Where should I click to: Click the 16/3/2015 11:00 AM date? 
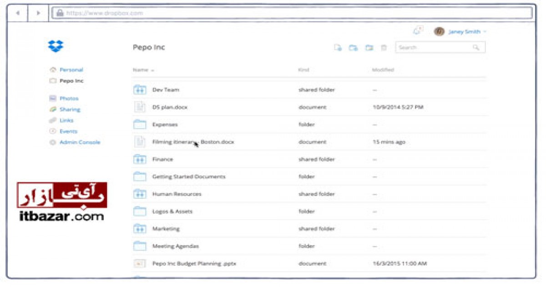399,263
